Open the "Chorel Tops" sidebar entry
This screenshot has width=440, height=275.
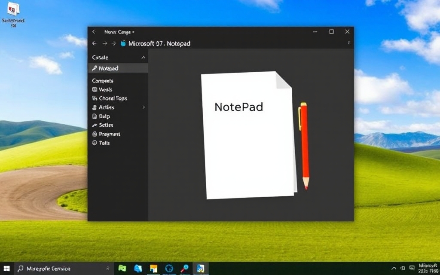click(110, 98)
